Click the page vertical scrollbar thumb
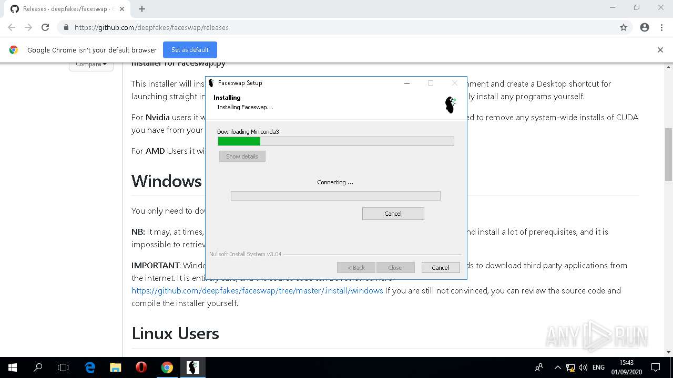Image resolution: width=673 pixels, height=378 pixels. (669, 154)
